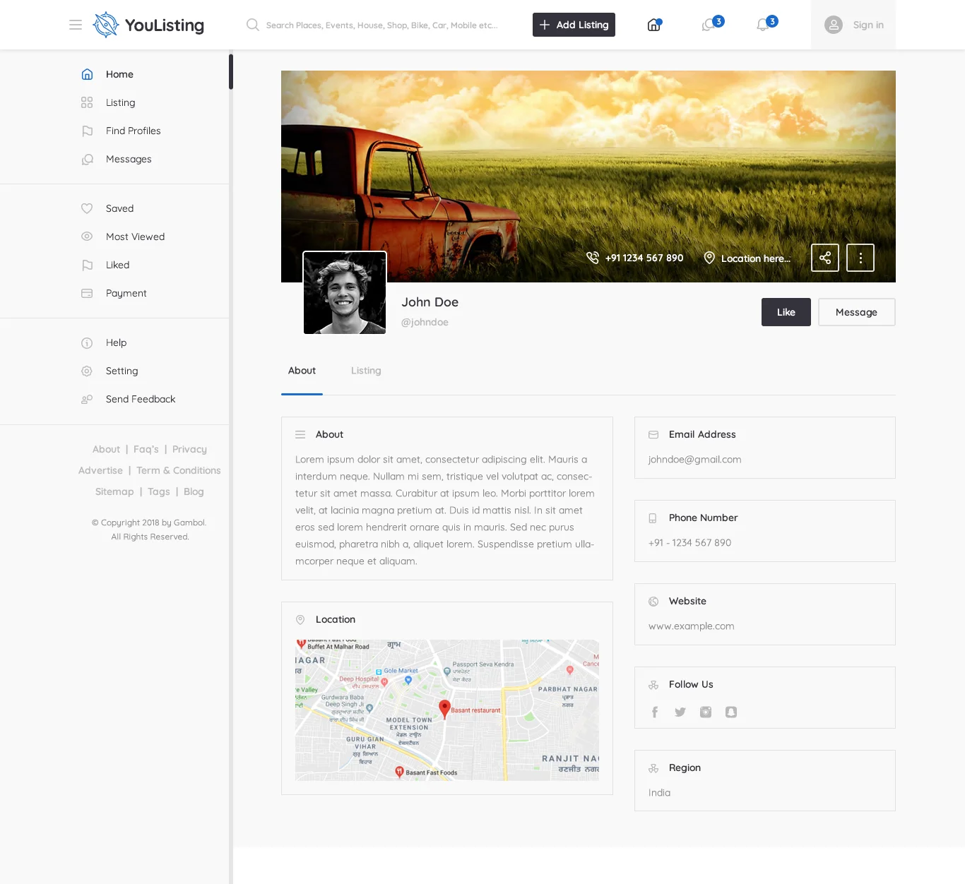The height and width of the screenshot is (884, 965).
Task: Click the search places input field
Action: coord(381,25)
